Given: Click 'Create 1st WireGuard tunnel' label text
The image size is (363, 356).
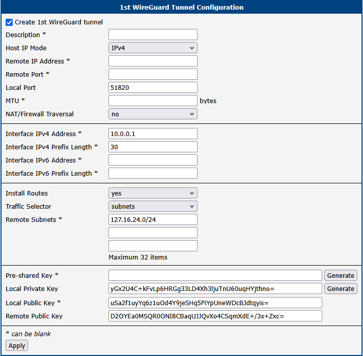Looking at the screenshot, I should tap(59, 22).
